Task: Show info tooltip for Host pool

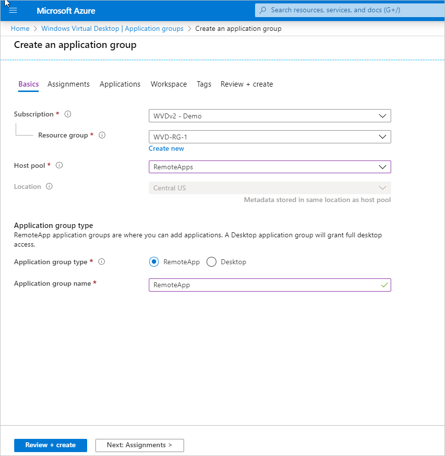Action: (x=59, y=165)
